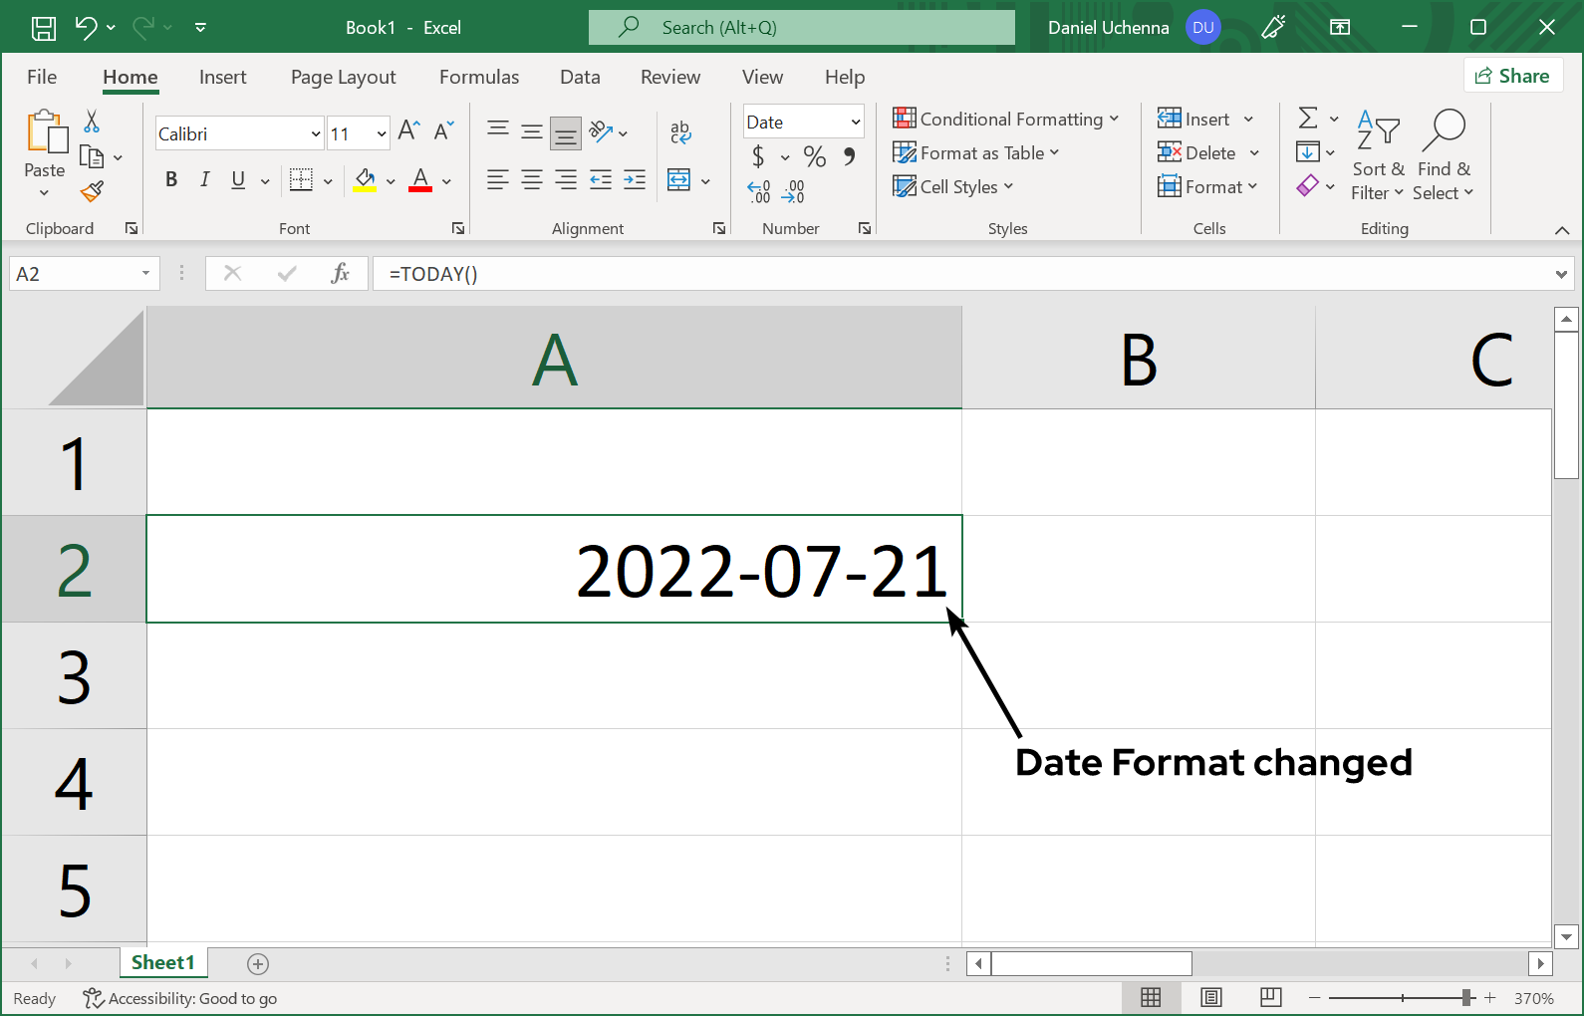This screenshot has height=1016, width=1584.
Task: Open the Conditional Formatting dropdown
Action: point(1006,120)
